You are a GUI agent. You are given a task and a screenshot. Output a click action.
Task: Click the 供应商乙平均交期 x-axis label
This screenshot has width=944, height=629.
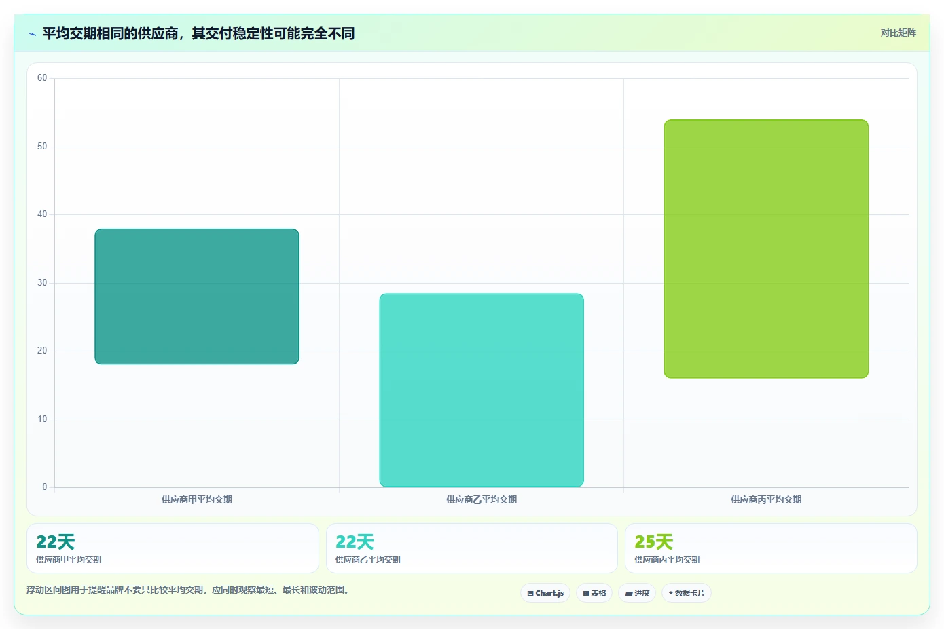[x=482, y=499]
